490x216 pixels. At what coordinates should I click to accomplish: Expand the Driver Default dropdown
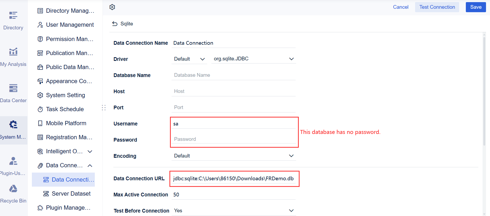(x=189, y=59)
